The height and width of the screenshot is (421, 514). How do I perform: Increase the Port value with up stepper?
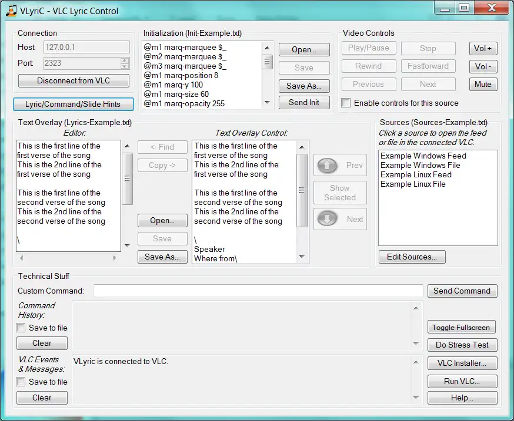(x=125, y=60)
